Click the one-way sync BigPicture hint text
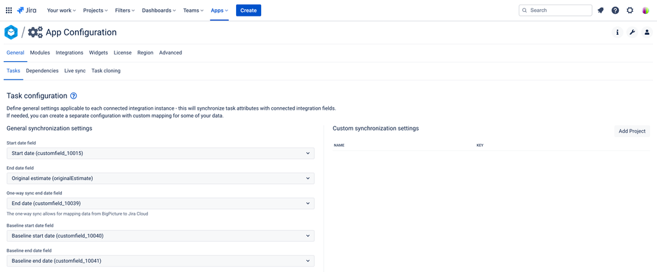The width and height of the screenshot is (657, 272). point(78,214)
